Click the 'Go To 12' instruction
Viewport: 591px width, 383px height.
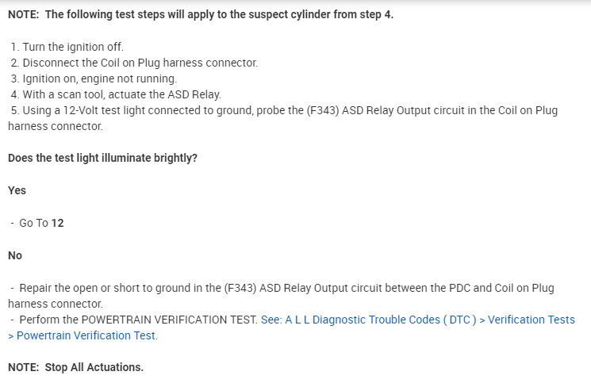point(41,223)
